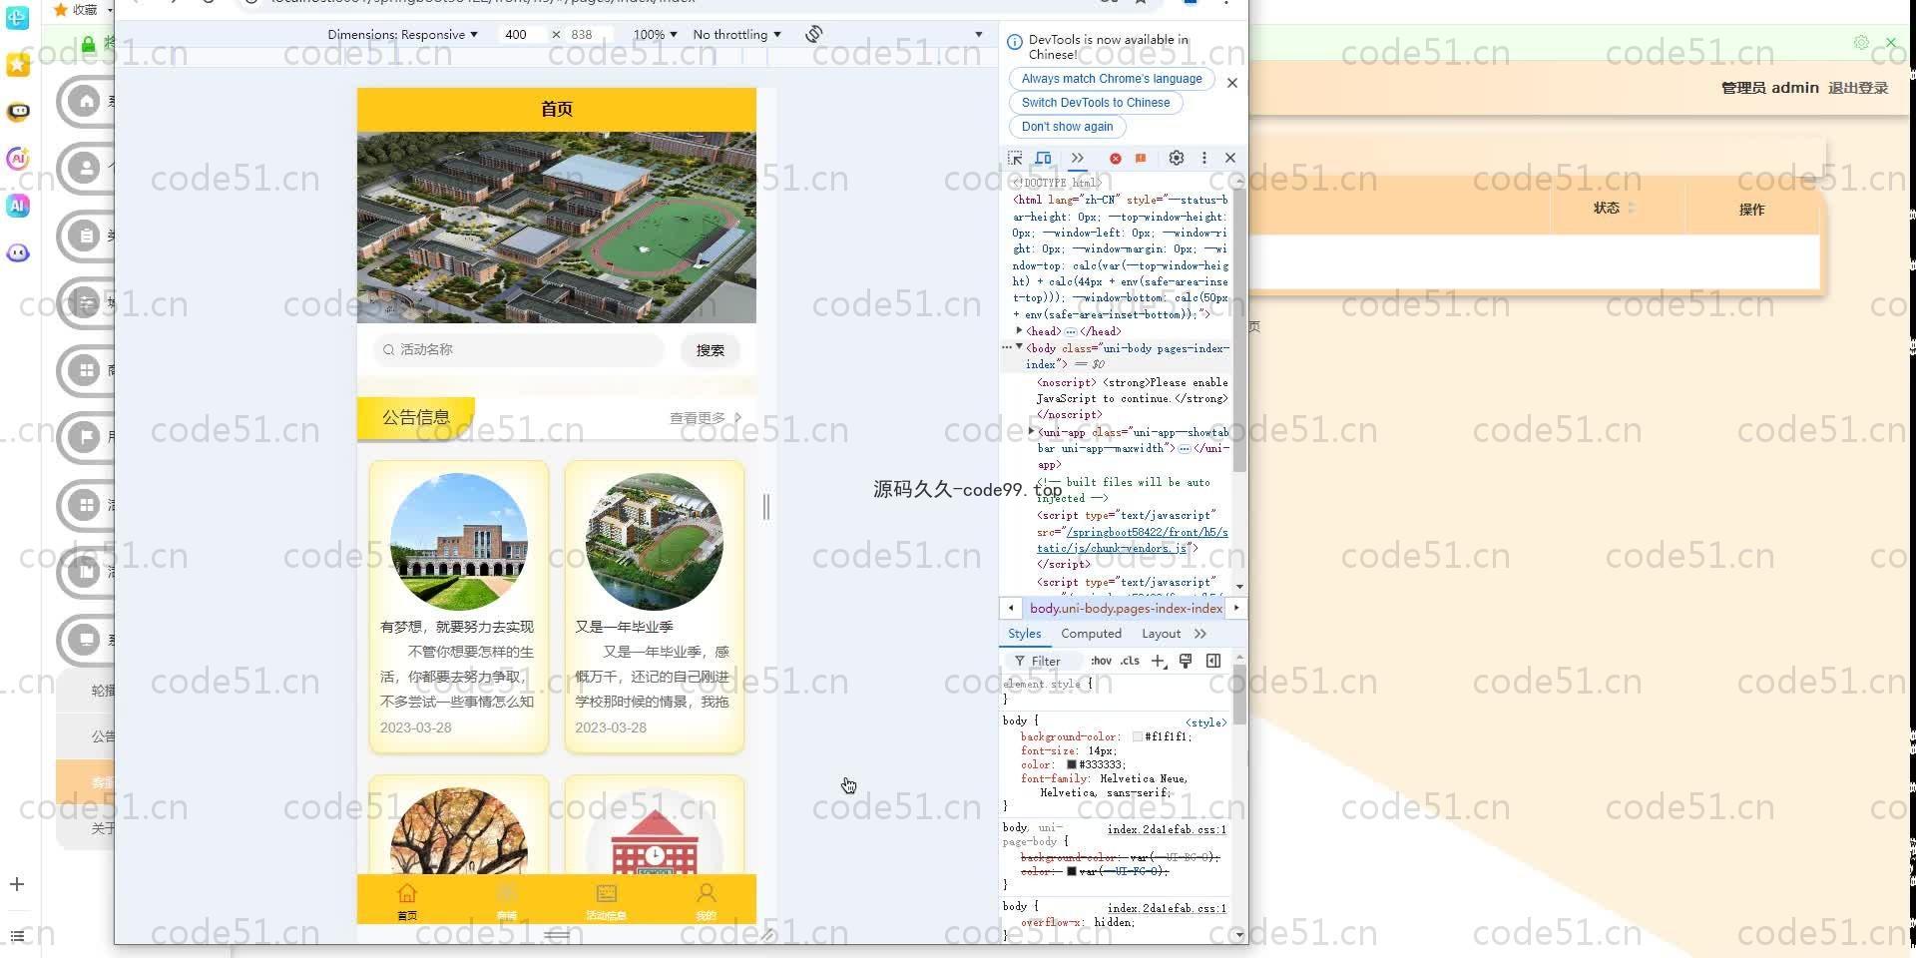The image size is (1916, 958).
Task: Click the purple AI circle sidebar icon
Action: [18, 158]
